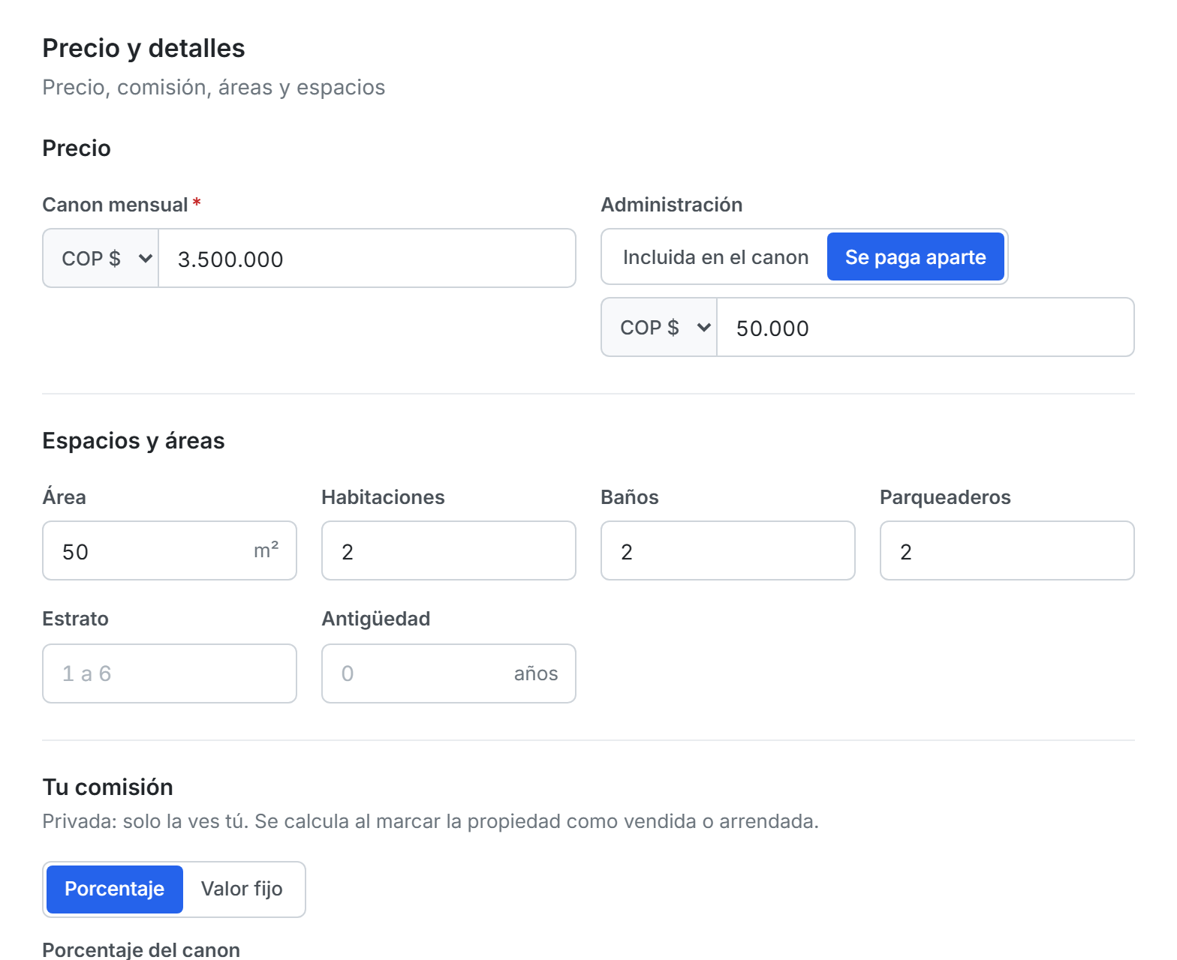Screen dimensions: 1177x960
Task: Click the 'Espacios y áreas' section title
Action: pyautogui.click(x=134, y=440)
